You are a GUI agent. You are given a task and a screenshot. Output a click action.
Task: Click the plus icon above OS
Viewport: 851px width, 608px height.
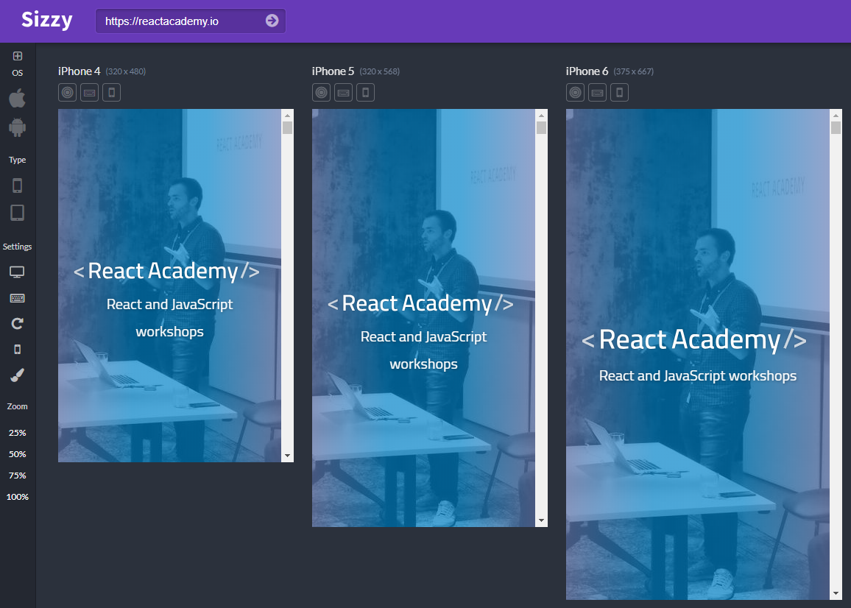point(18,56)
